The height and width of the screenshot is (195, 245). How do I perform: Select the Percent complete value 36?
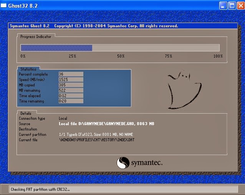[71, 74]
